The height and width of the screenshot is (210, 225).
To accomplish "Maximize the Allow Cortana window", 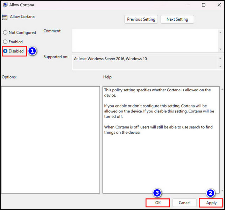I will click(203, 5).
